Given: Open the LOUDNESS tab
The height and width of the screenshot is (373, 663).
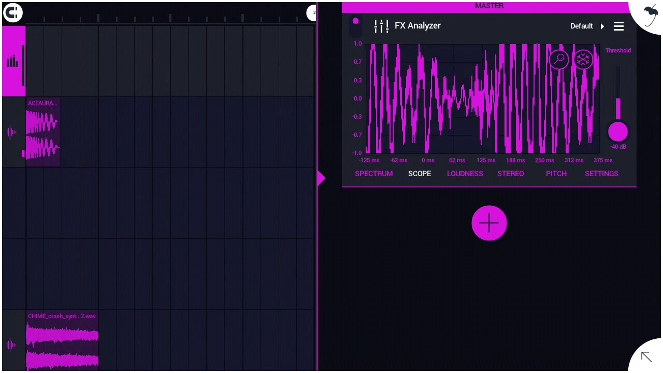Looking at the screenshot, I should (465, 174).
